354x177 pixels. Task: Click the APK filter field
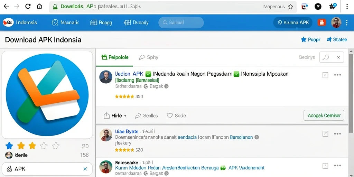[47, 169]
